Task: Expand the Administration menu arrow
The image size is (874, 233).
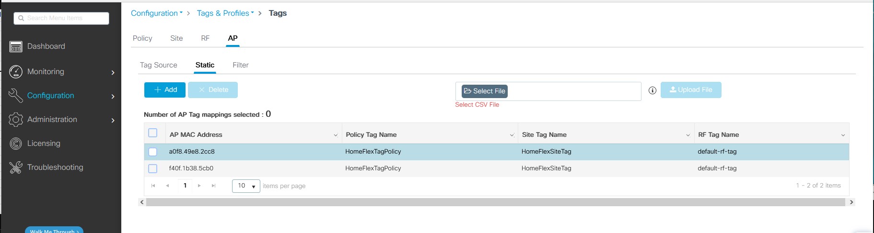Action: point(113,121)
